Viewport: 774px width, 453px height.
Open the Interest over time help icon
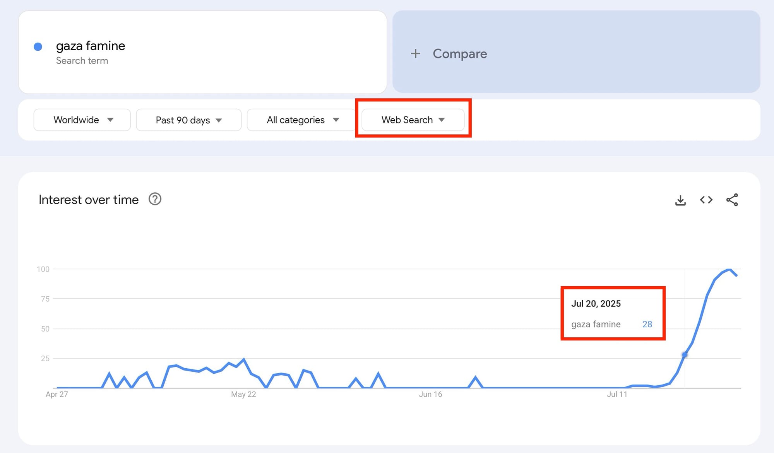click(155, 199)
